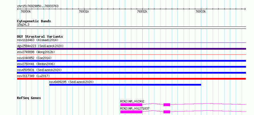Click the nsv1116463 (Alsmadi2014) variant label
254x115 pixels.
pos(38,40)
